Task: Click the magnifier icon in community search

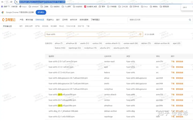Action: point(190,20)
